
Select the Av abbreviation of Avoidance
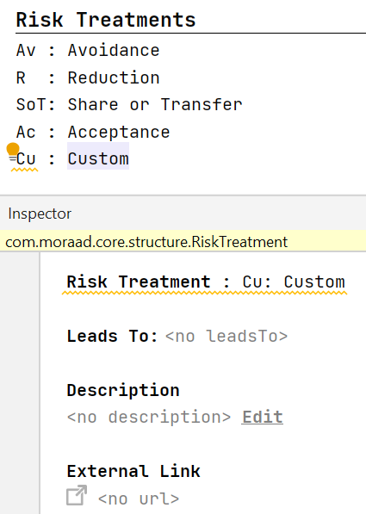26,51
